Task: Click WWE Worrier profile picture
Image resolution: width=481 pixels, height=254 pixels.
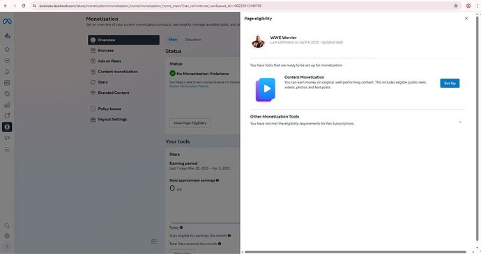Action: [x=258, y=41]
